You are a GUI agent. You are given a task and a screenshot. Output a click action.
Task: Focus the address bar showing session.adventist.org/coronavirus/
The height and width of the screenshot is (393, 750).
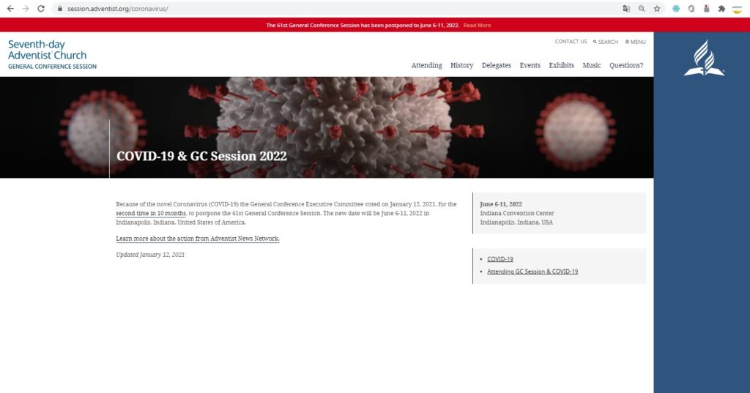click(335, 9)
